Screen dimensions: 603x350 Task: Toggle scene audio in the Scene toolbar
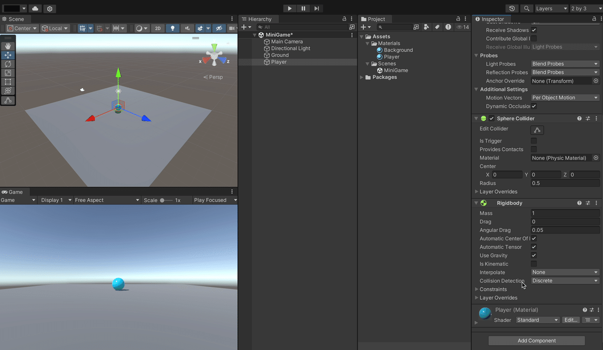pyautogui.click(x=187, y=28)
